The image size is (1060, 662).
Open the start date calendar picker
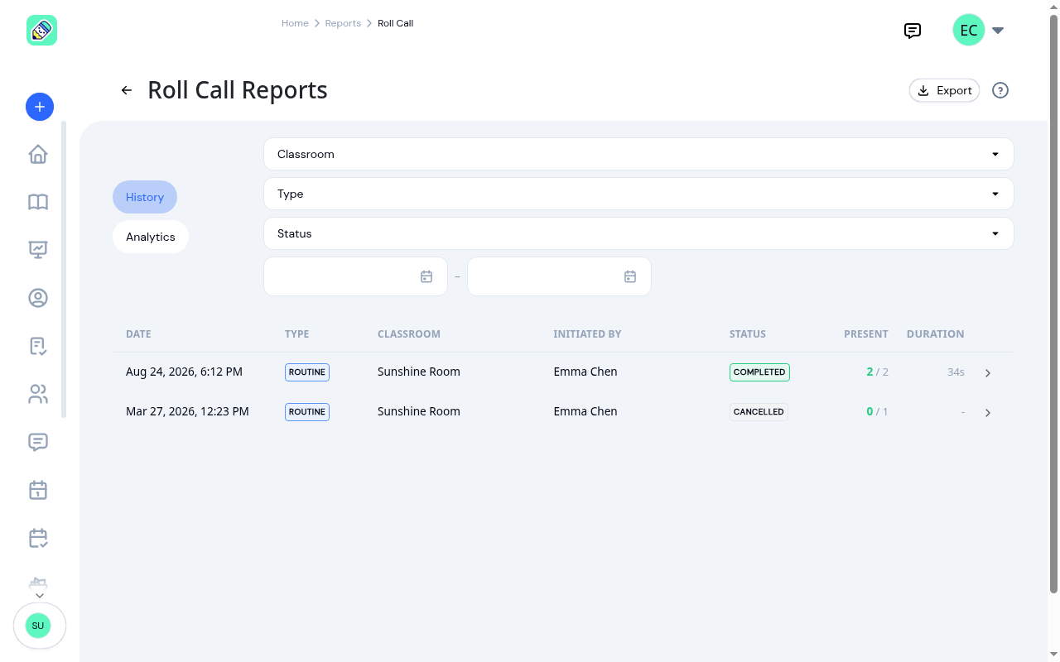point(426,276)
